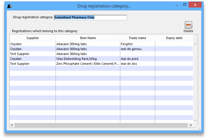Sort by the Supplier column header

(32, 38)
